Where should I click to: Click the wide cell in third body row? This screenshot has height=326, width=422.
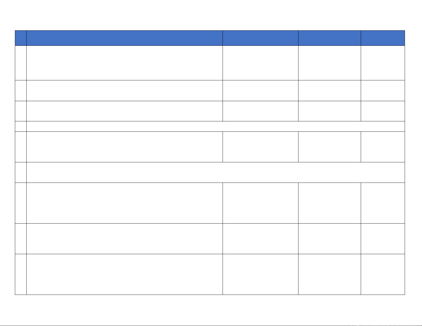pyautogui.click(x=124, y=111)
